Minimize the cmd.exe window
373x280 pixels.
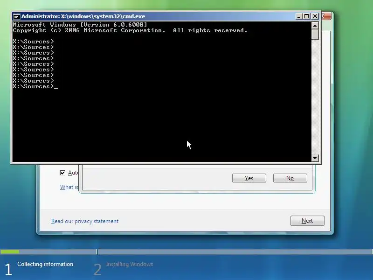299,16
